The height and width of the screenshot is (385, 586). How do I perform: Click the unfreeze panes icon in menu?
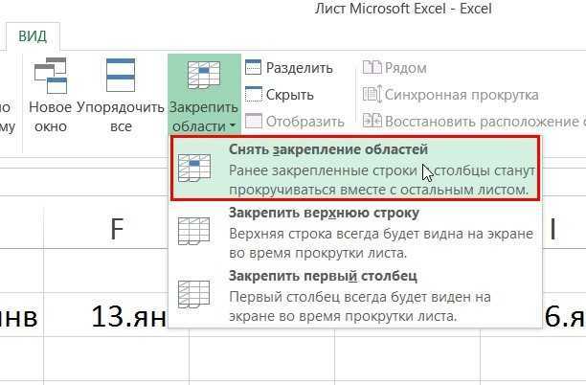click(x=196, y=169)
